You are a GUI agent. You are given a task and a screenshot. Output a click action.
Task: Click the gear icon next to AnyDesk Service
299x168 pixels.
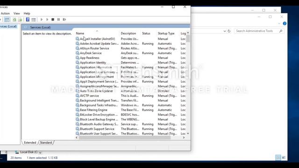coord(78,53)
